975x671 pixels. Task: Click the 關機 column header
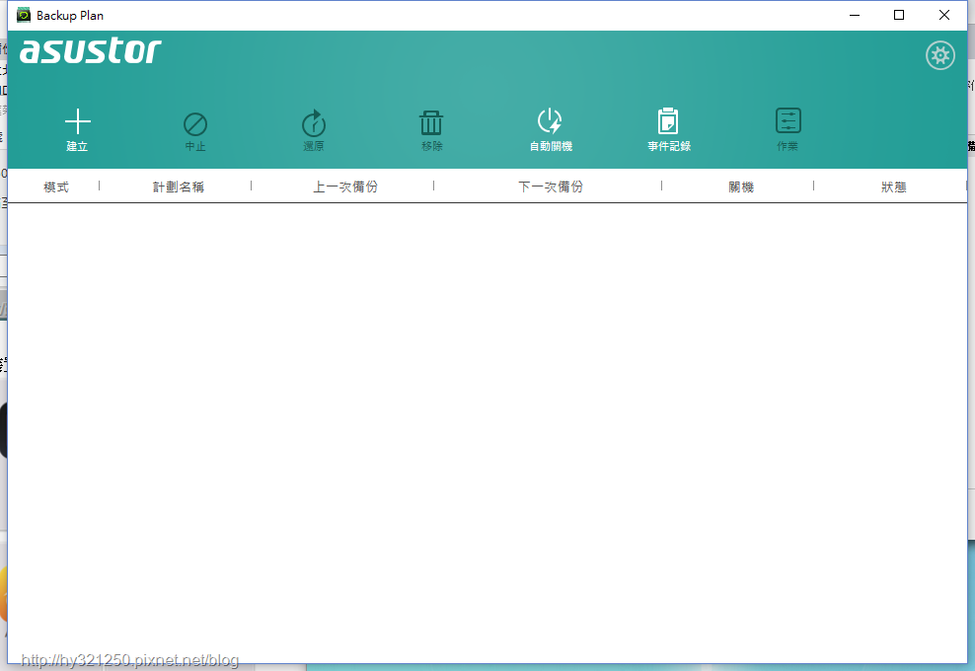pyautogui.click(x=740, y=186)
